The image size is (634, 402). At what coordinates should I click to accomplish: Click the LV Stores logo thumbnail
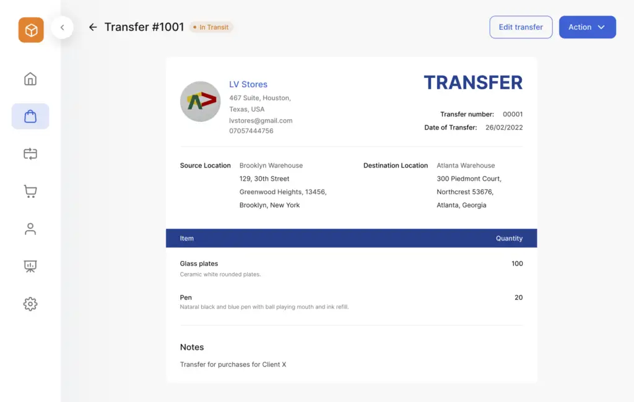pyautogui.click(x=200, y=101)
